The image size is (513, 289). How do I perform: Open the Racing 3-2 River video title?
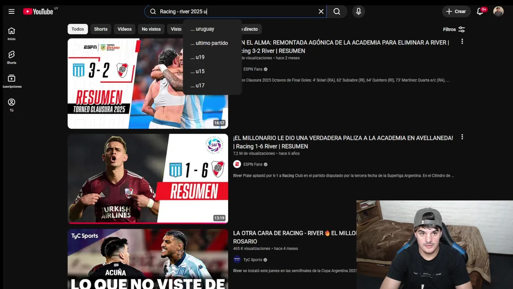(345, 47)
